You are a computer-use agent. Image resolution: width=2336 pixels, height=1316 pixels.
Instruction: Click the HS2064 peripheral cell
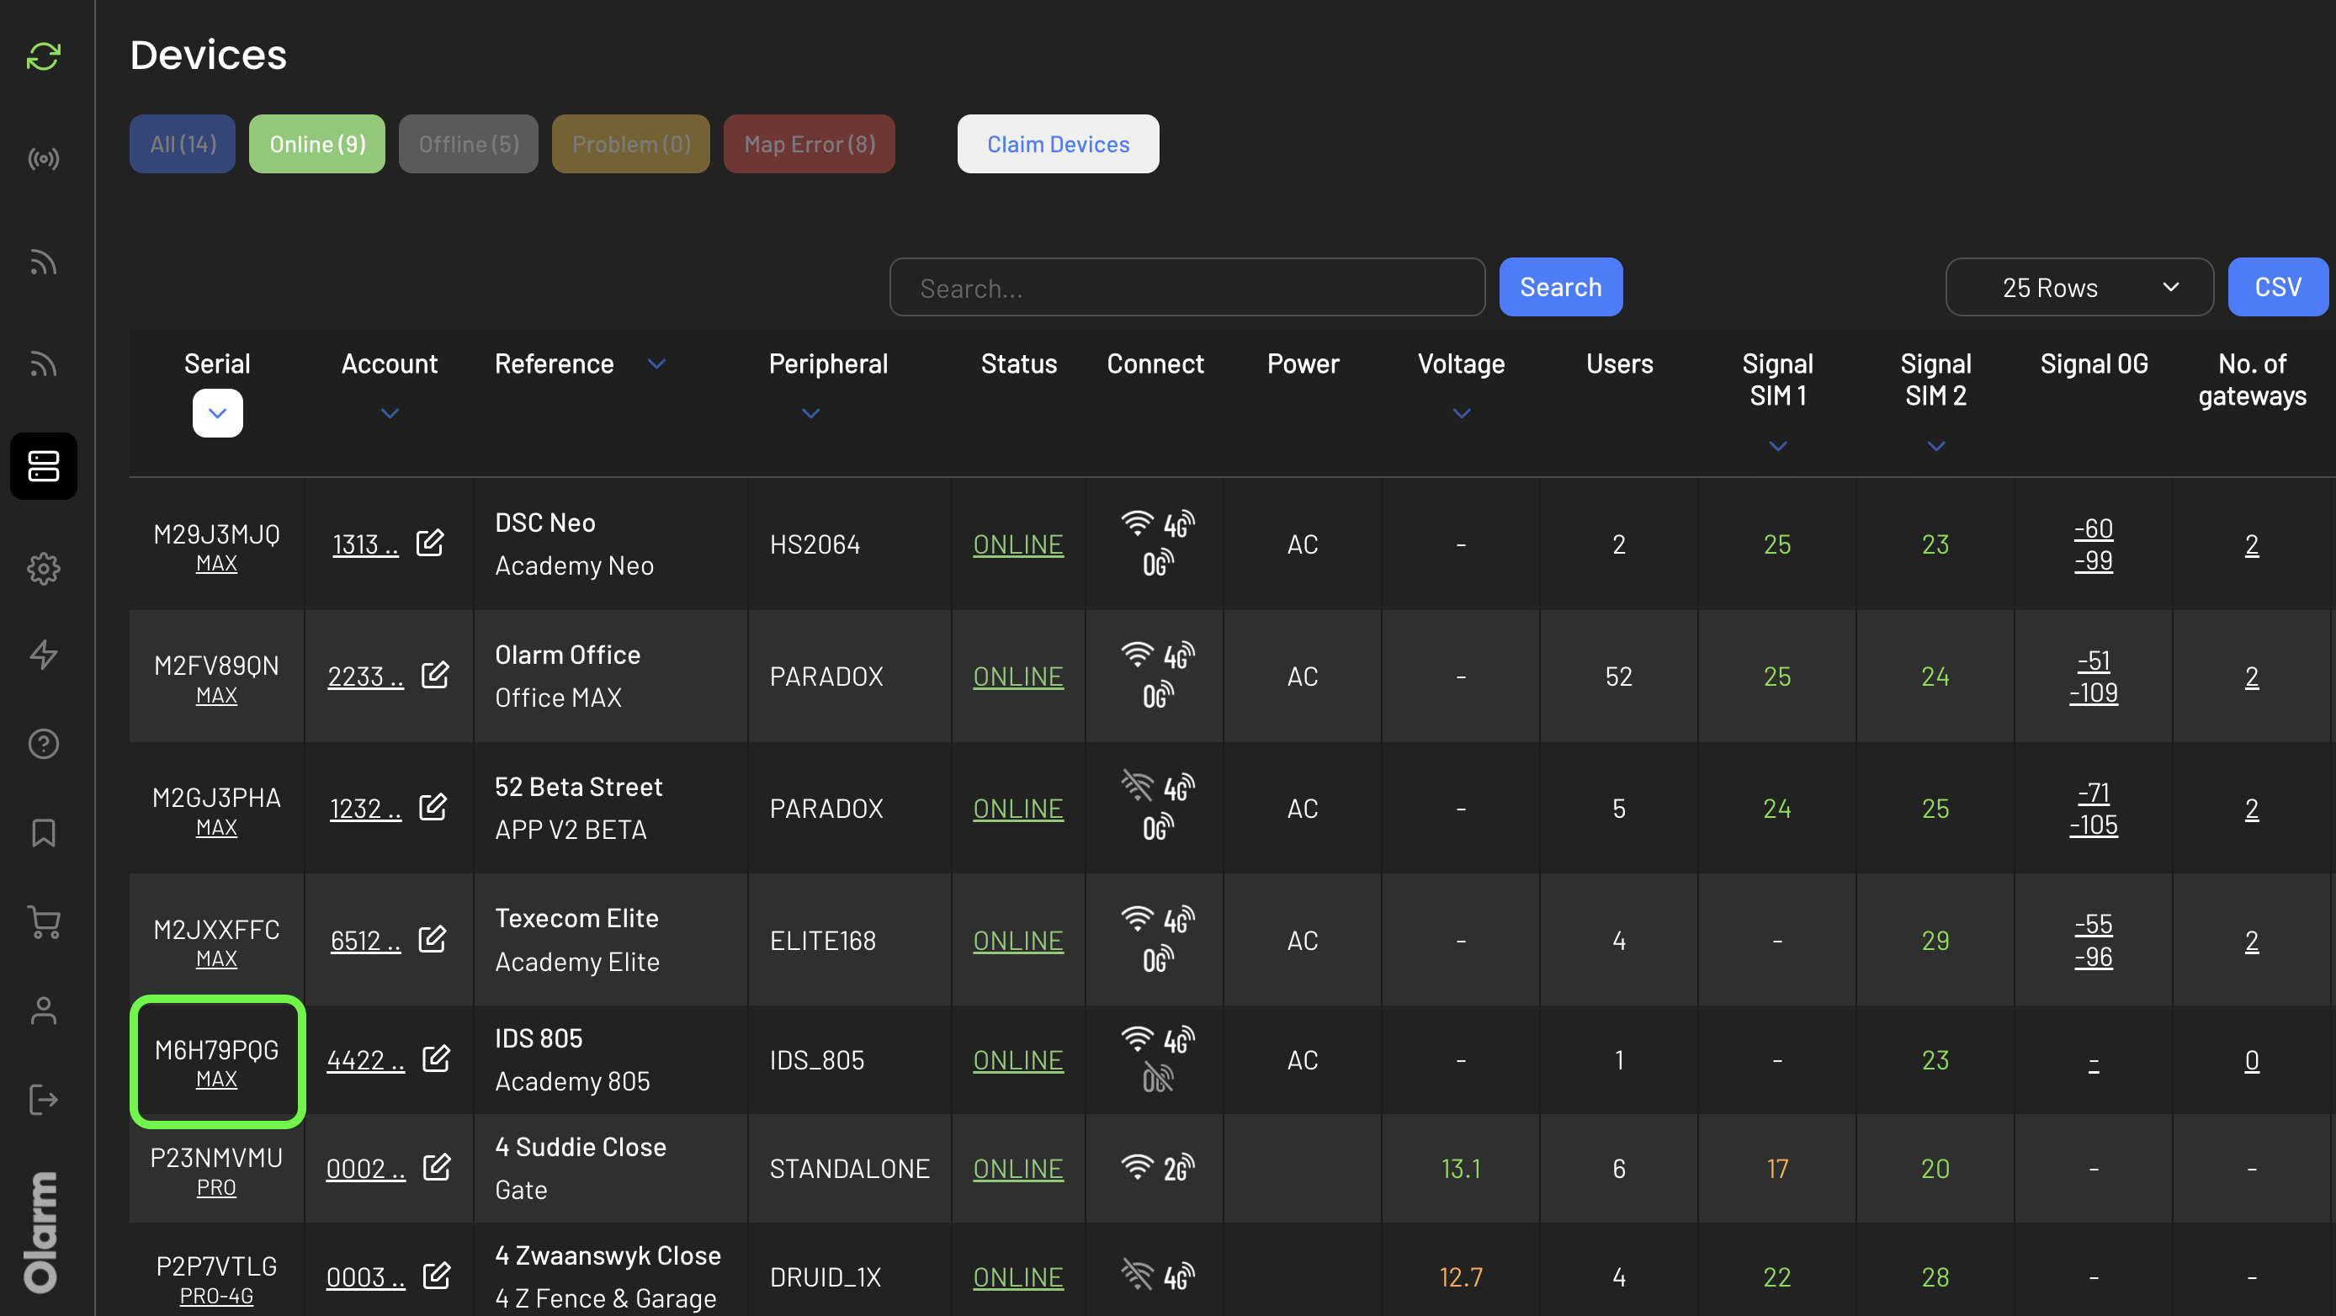pos(815,544)
